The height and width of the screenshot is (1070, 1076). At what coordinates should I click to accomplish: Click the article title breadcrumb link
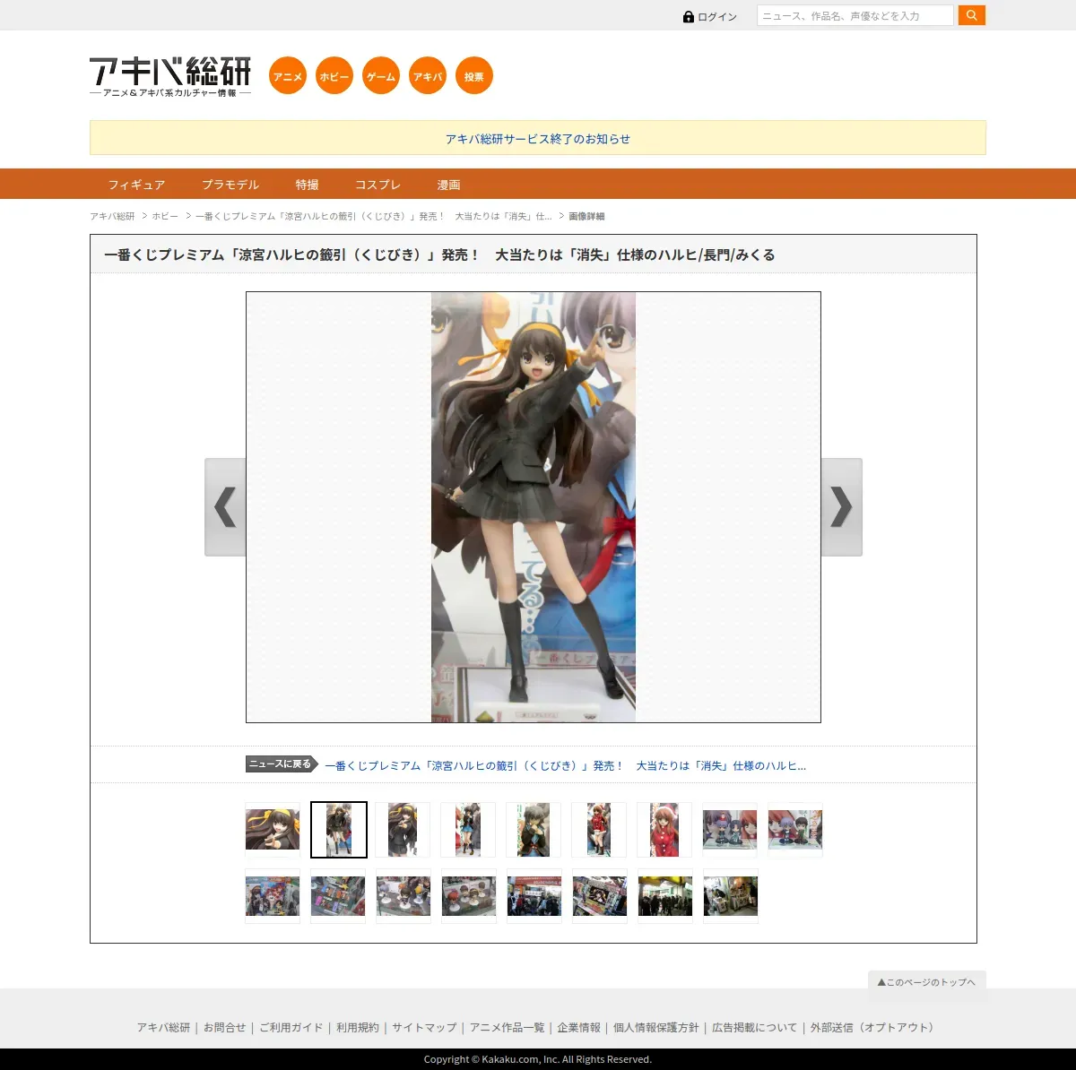[x=374, y=217]
